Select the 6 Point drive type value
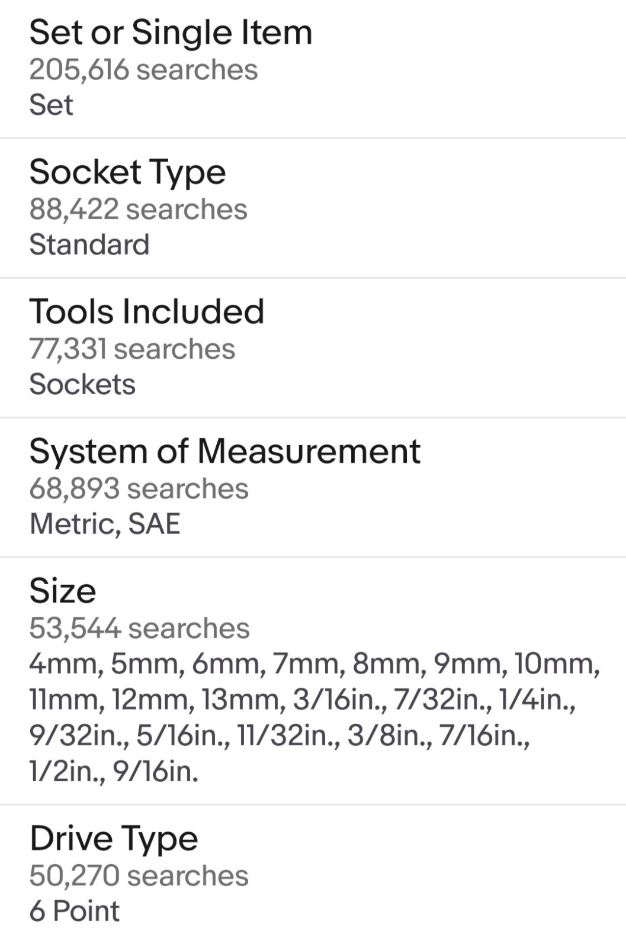 click(75, 911)
